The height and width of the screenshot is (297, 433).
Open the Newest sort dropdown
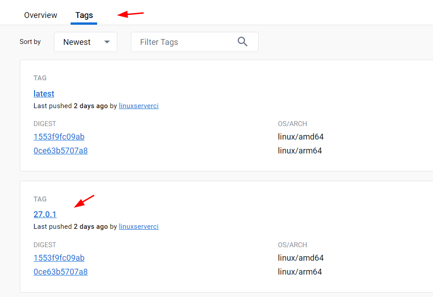point(85,42)
